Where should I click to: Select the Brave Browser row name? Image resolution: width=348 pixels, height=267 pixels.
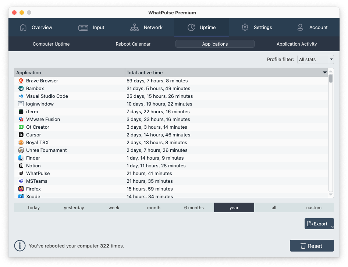click(x=42, y=81)
